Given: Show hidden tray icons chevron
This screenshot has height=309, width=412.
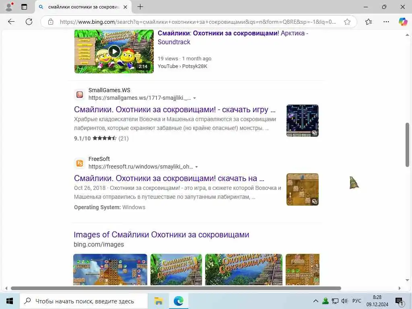Looking at the screenshot, I should point(316,301).
